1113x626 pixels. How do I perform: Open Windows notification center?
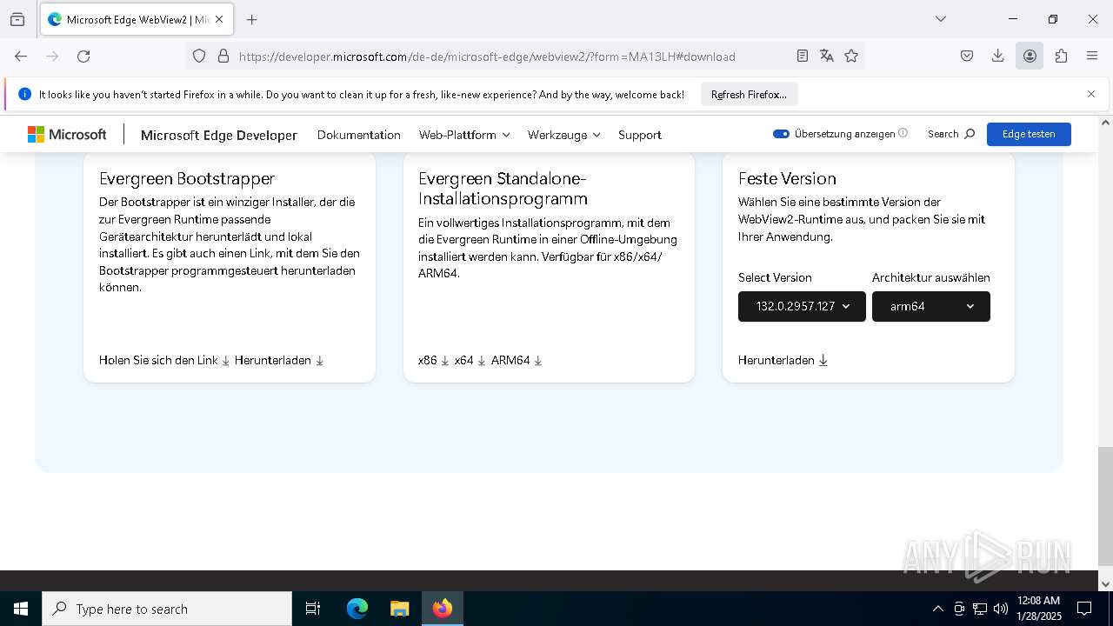[x=1084, y=609]
